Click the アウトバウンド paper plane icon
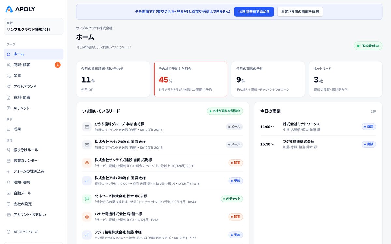391x244 pixels. (9, 87)
